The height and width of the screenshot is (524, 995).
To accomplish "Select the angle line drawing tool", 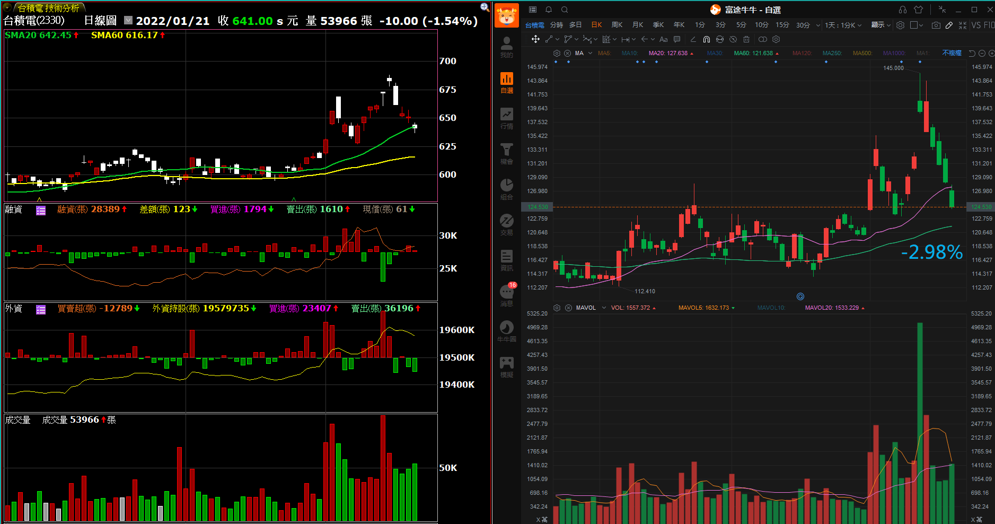I will (x=693, y=39).
